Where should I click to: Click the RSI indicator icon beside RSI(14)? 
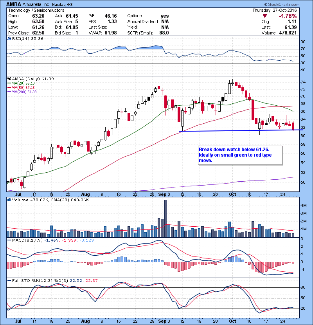[x=9, y=38]
